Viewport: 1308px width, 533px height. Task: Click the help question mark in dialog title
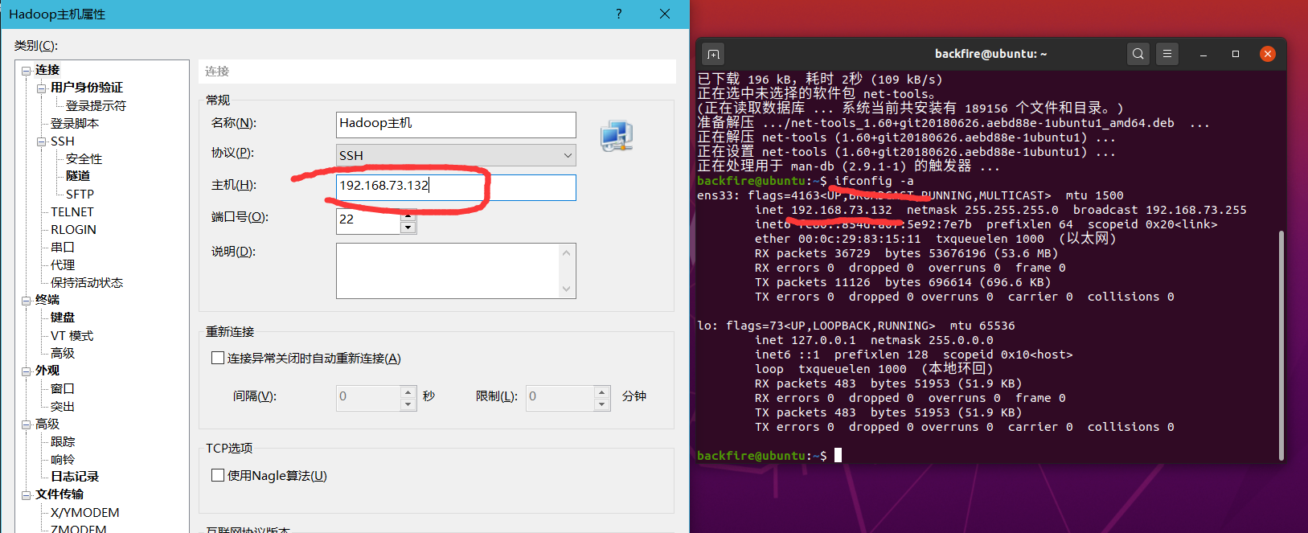click(x=618, y=14)
